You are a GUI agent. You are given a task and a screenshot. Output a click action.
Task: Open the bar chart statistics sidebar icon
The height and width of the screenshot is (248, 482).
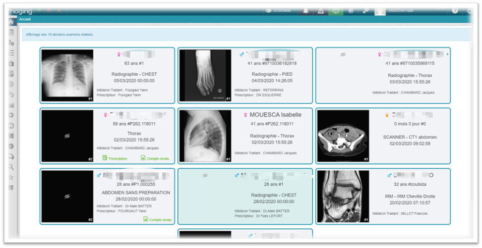coord(11,105)
